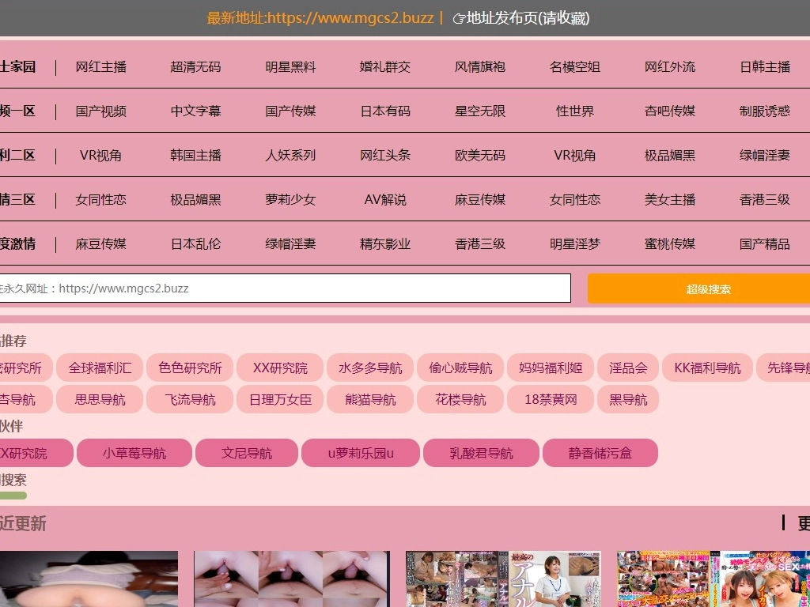Select the 网红主播 category in first row
This screenshot has height=607, width=810.
coord(101,67)
